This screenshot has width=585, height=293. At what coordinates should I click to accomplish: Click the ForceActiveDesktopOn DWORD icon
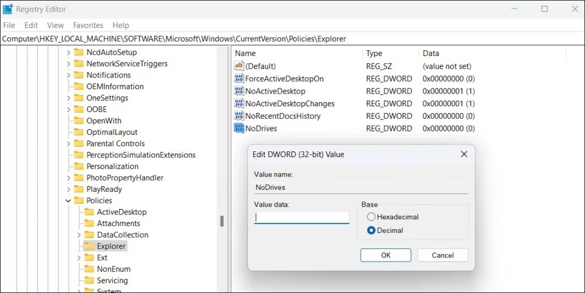click(x=239, y=79)
